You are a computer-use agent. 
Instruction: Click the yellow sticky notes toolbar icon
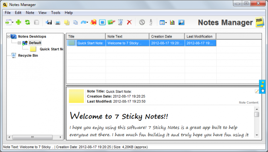[67, 23]
